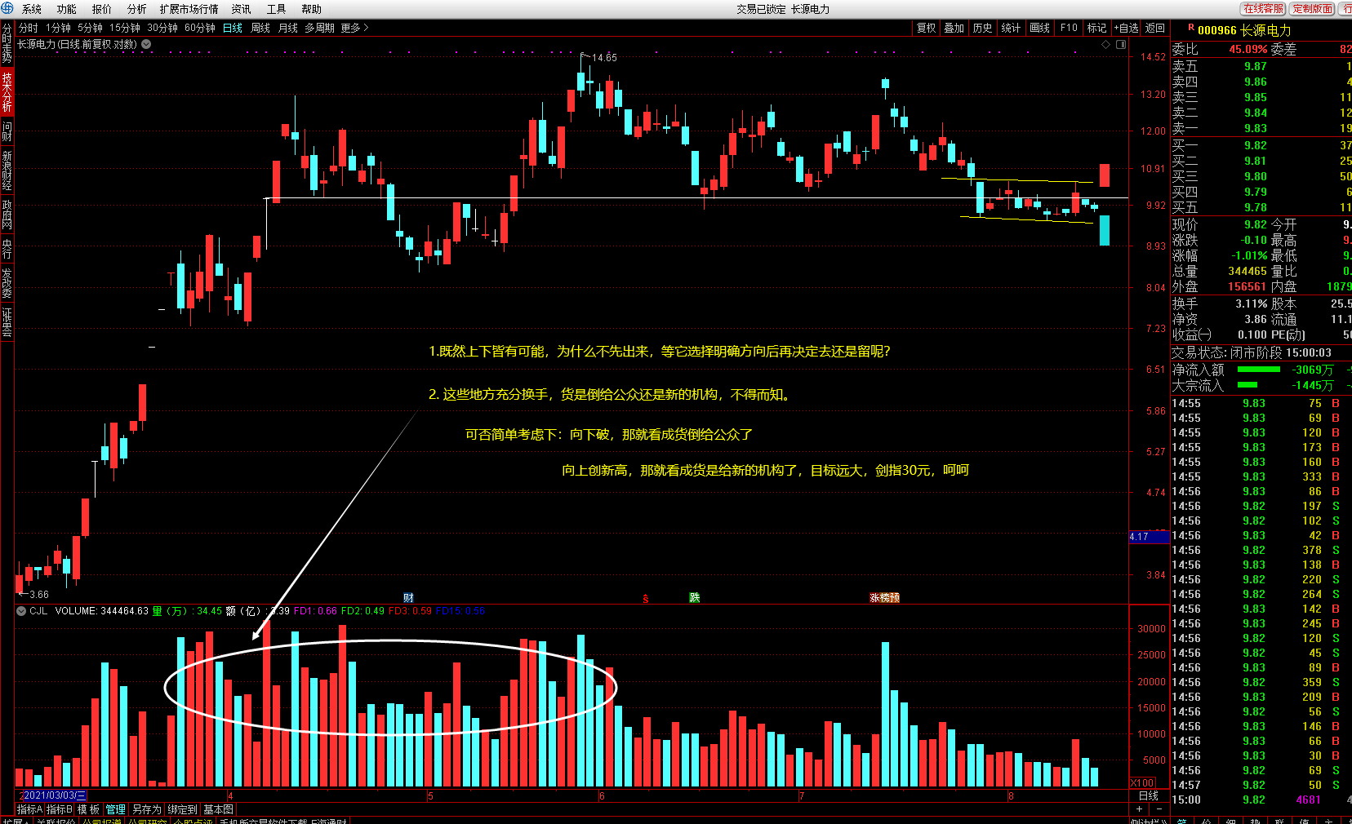
Task: Click the diamond icon above chart
Action: pyautogui.click(x=1106, y=45)
